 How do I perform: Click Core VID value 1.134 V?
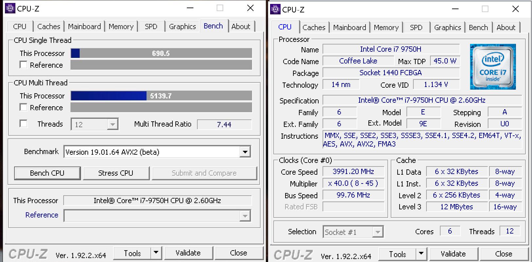(436, 84)
